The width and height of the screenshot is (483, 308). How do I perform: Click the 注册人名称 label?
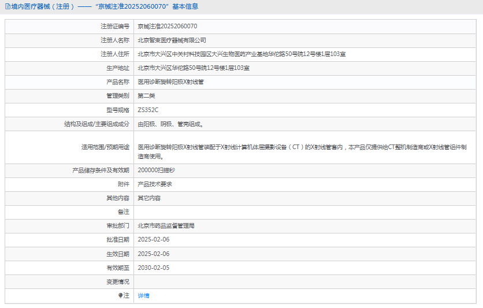tap(115, 40)
